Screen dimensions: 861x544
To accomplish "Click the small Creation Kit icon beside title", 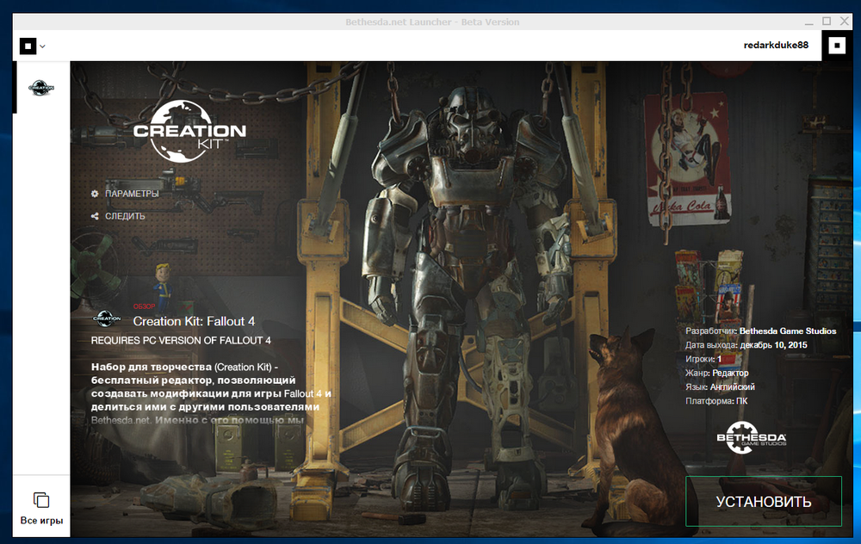I will click(107, 318).
